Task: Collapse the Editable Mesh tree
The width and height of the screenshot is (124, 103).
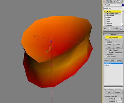Action: pyautogui.click(x=105, y=16)
